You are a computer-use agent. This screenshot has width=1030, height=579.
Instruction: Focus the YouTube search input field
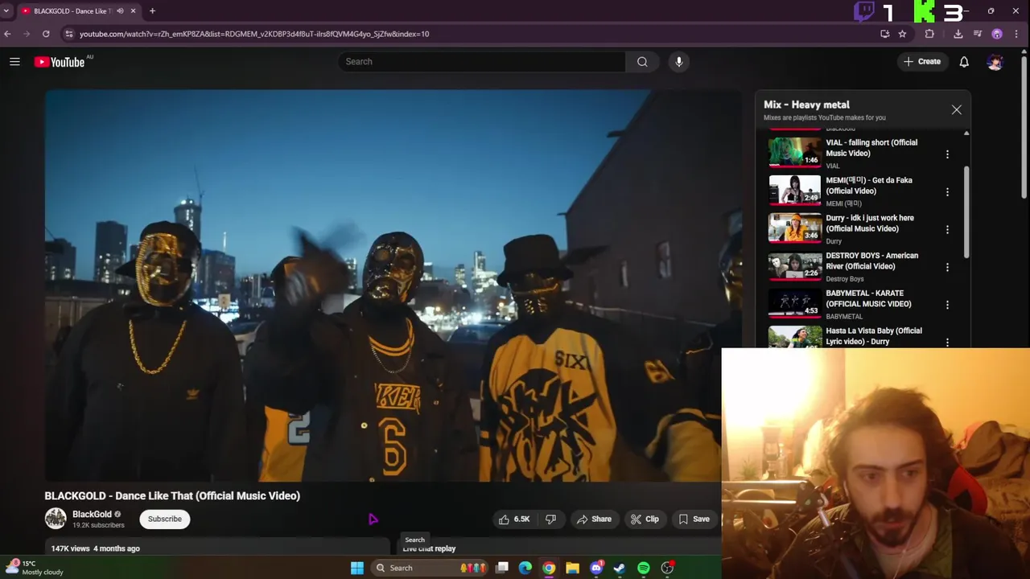pyautogui.click(x=483, y=62)
